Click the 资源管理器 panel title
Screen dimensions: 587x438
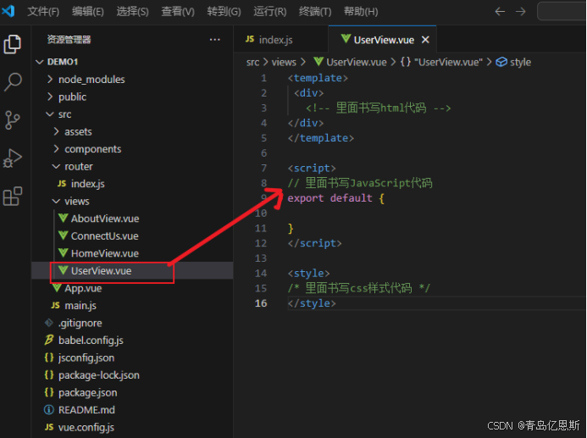pos(69,39)
